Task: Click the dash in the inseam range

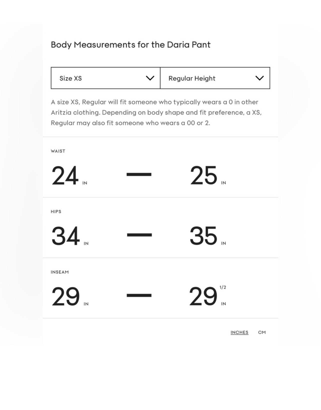Action: point(139,295)
